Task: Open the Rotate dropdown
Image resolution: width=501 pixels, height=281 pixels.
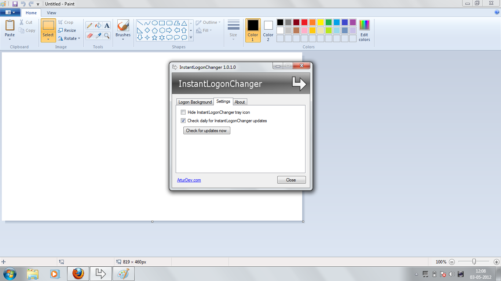Action: pyautogui.click(x=69, y=38)
